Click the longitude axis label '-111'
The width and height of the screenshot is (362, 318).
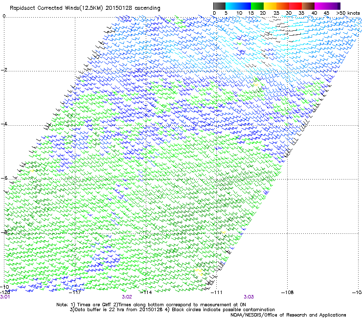(217, 292)
